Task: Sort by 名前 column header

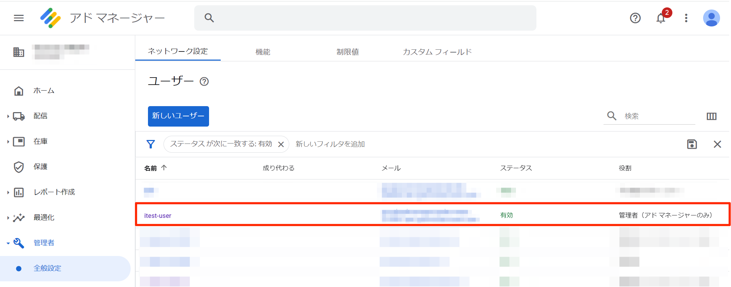Action: [150, 168]
